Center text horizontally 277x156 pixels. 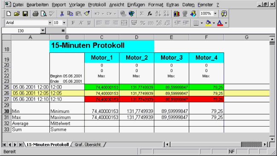pyautogui.click(x=107, y=23)
